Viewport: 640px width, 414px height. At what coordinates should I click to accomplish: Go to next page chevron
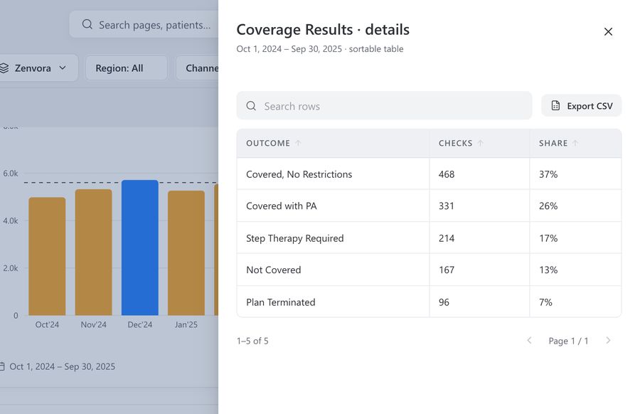click(608, 341)
